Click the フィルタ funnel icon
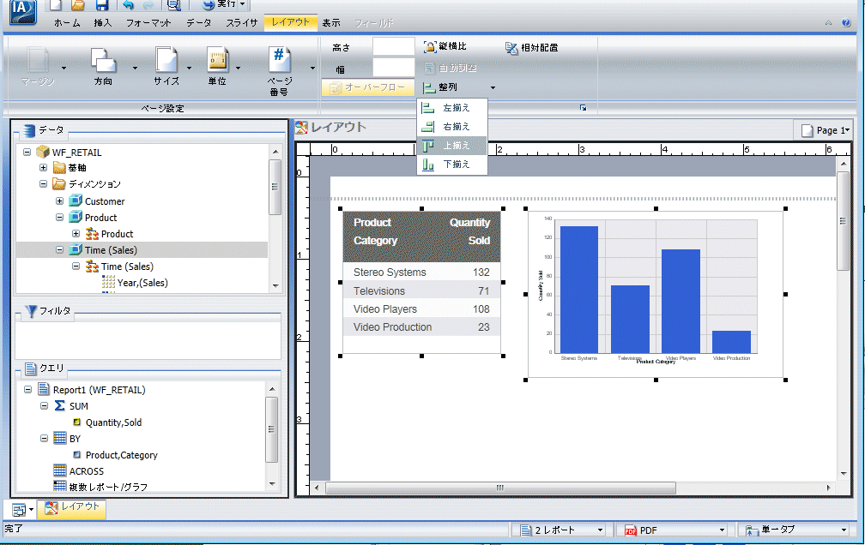Image resolution: width=865 pixels, height=545 pixels. [x=32, y=312]
